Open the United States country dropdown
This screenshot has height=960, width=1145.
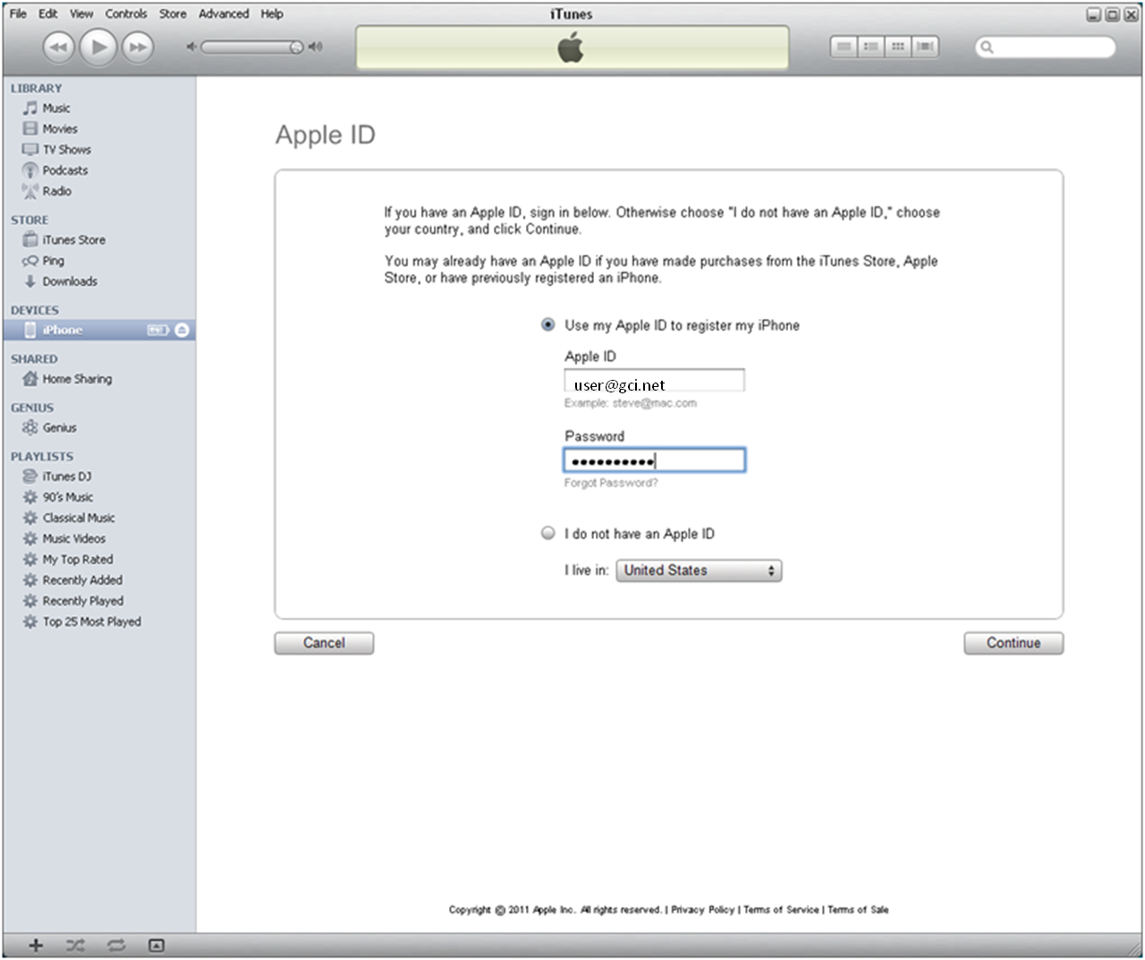[699, 570]
